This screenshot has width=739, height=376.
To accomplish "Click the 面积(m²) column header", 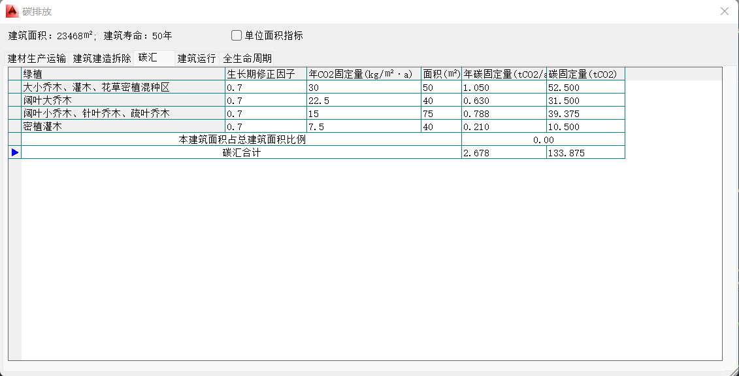I will 441,74.
